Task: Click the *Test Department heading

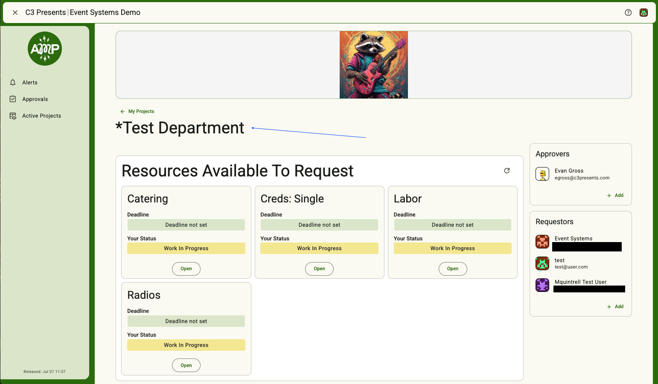Action: point(180,128)
